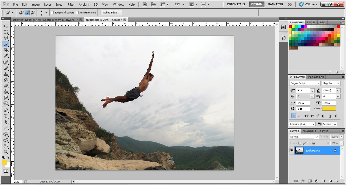Toggle Strikethrough in Character panel
346x185 pixels.
tap(336, 116)
